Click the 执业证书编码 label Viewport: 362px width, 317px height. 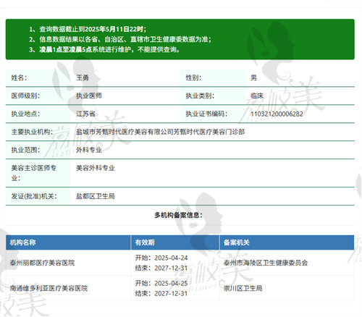click(x=206, y=114)
